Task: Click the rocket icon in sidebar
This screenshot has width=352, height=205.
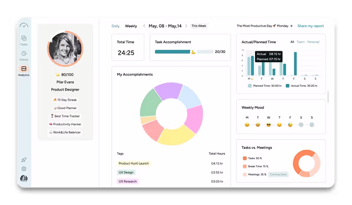Action: pos(24,160)
